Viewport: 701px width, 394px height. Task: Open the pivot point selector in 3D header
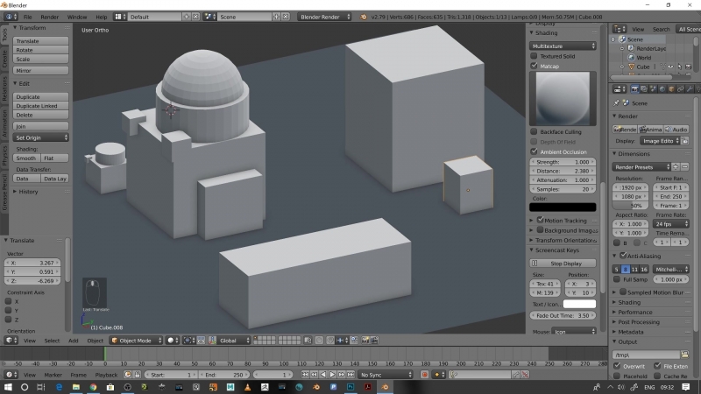point(188,341)
